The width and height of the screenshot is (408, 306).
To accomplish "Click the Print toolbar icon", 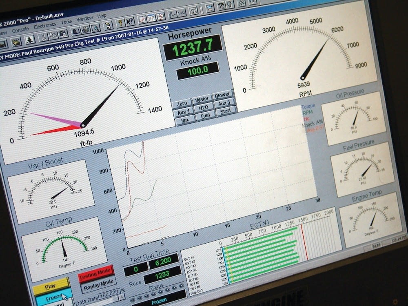I will (86, 29).
